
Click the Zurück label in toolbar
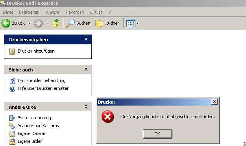(18, 23)
